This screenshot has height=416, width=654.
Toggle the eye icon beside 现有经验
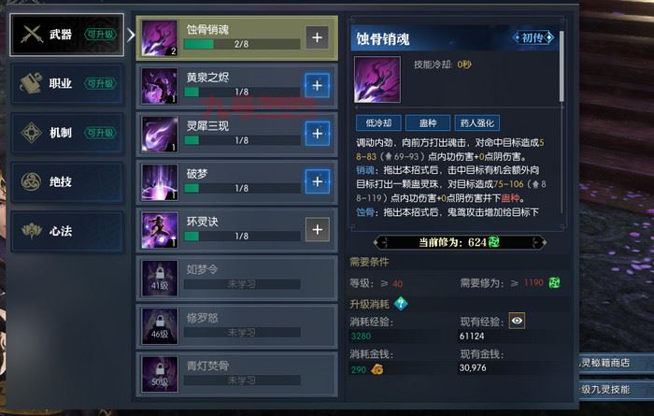tap(517, 321)
